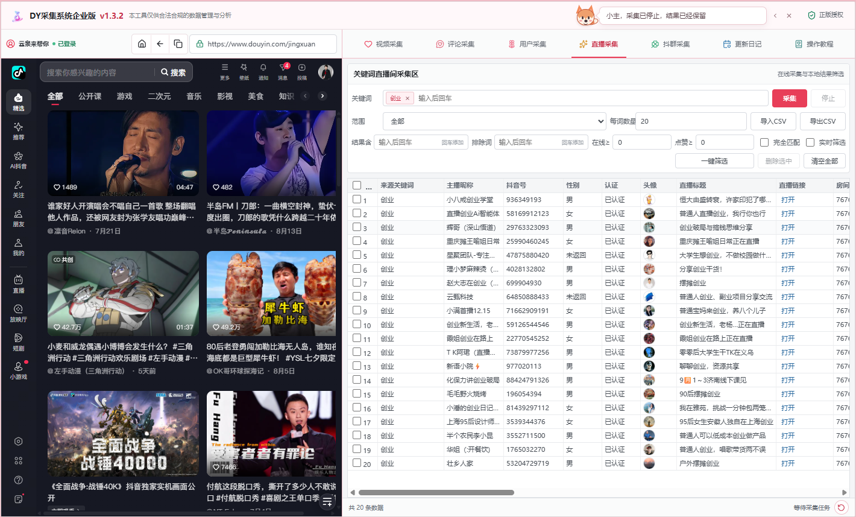Dismiss notification with X icon
Image resolution: width=856 pixels, height=517 pixels.
789,16
